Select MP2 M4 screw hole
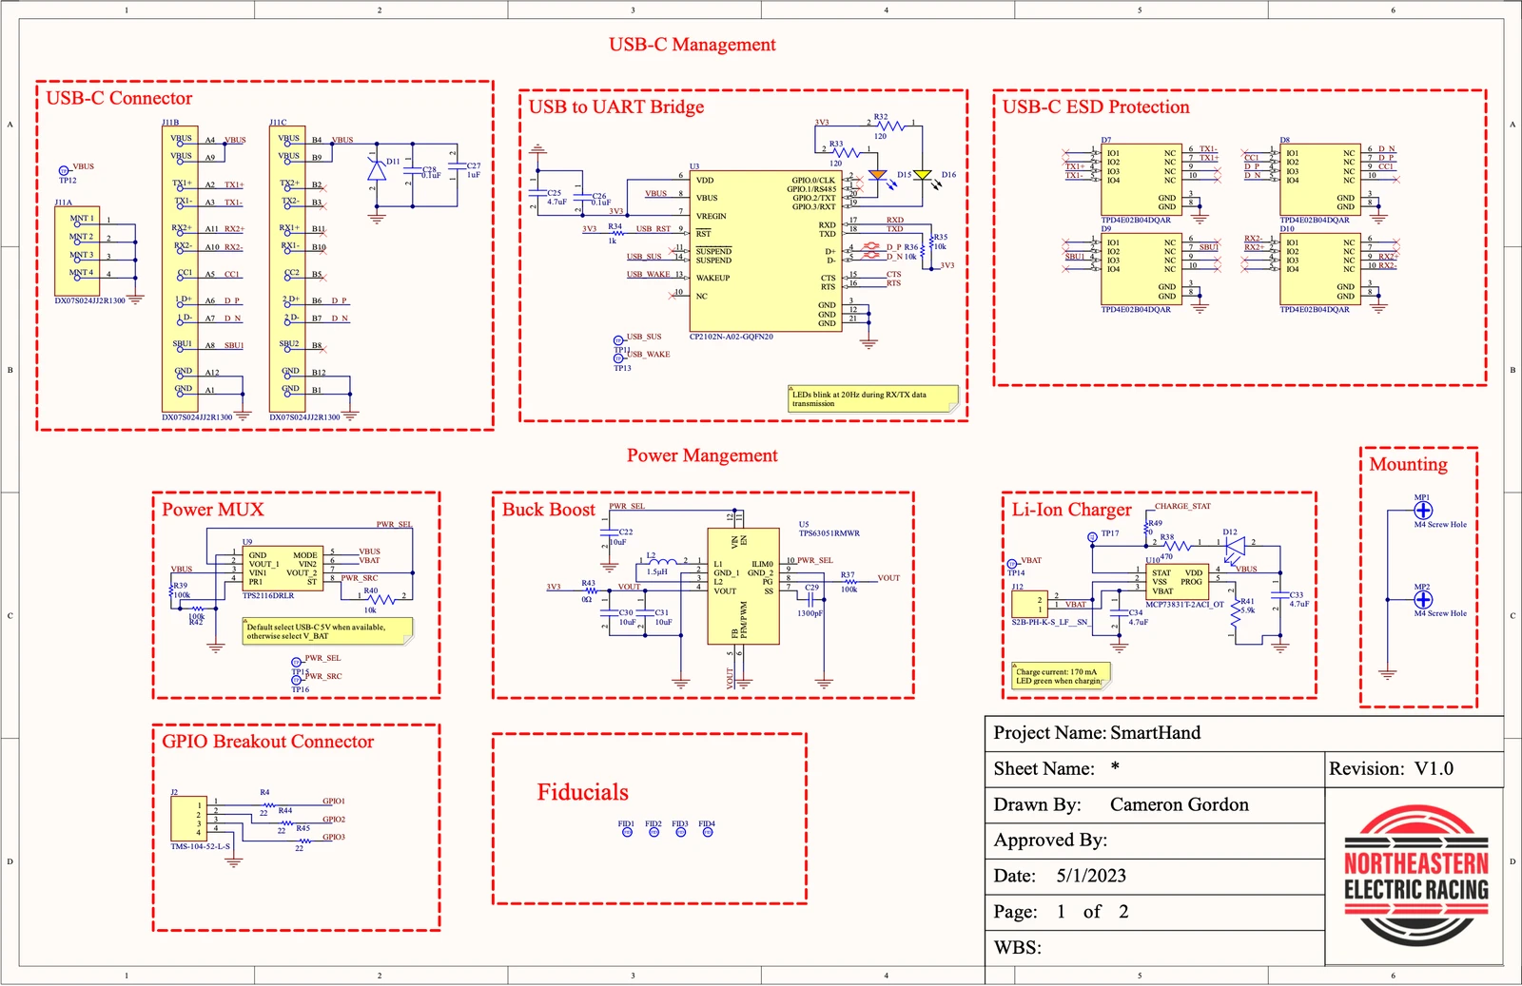 pos(1423,600)
